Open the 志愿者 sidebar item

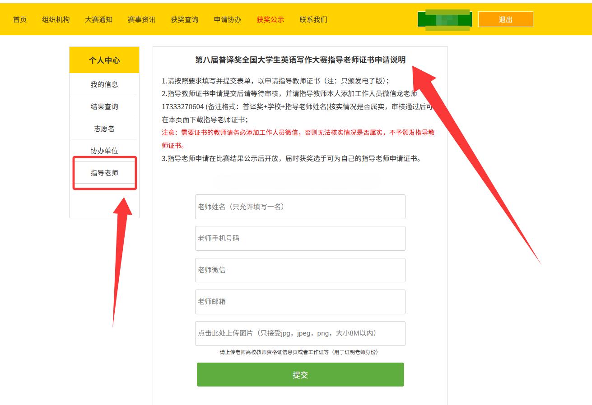click(x=104, y=129)
